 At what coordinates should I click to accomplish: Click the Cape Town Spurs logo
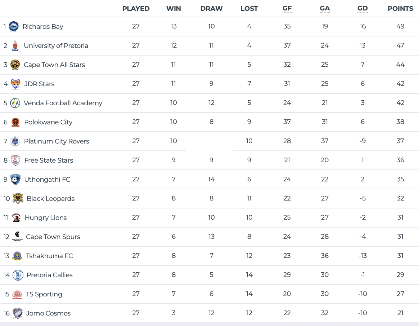click(17, 237)
